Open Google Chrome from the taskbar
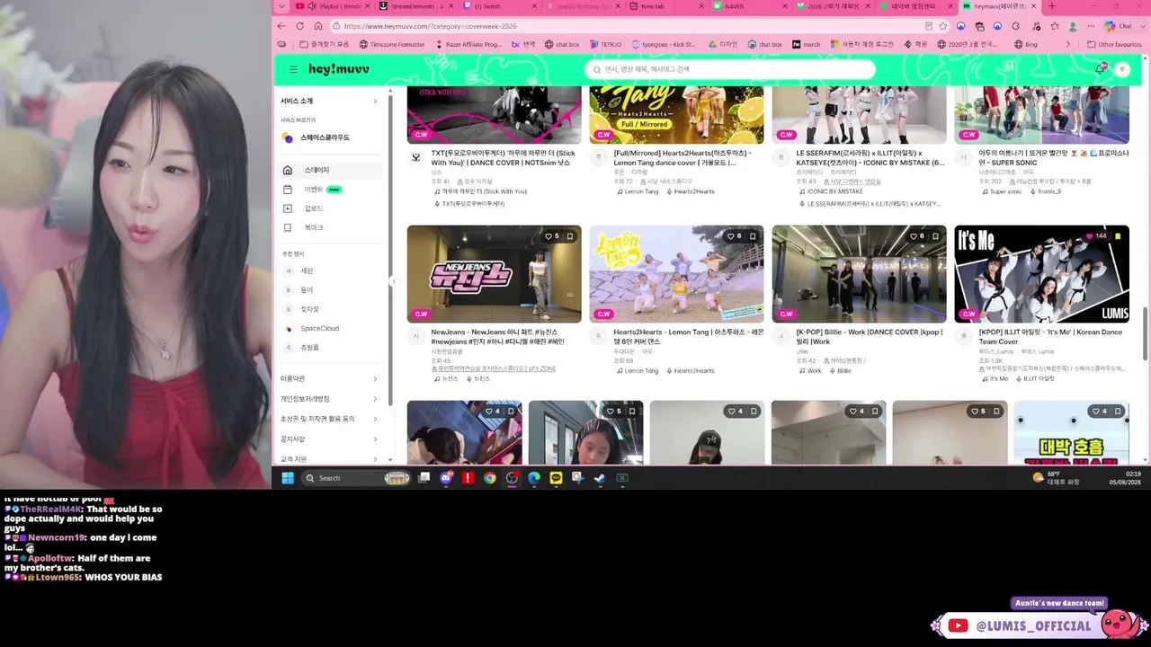1151x647 pixels. coord(490,478)
